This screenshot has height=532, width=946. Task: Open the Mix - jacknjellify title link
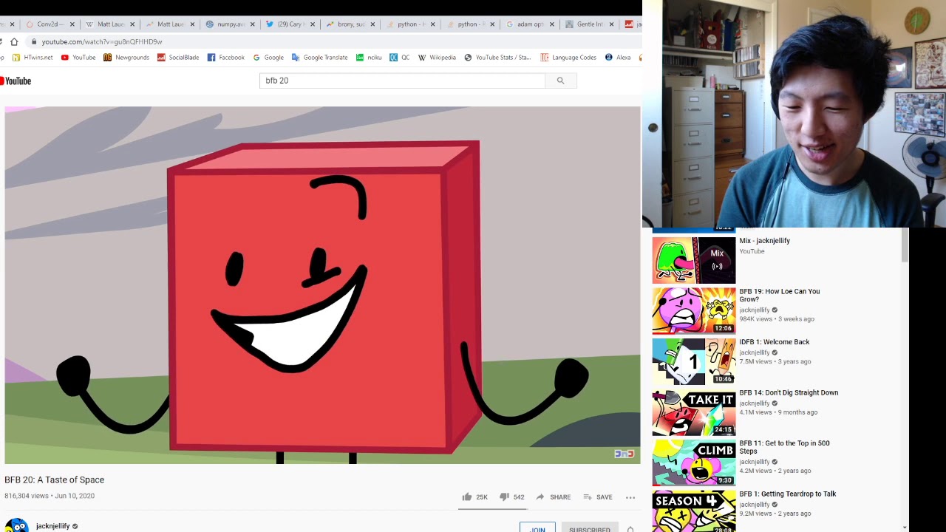point(764,241)
